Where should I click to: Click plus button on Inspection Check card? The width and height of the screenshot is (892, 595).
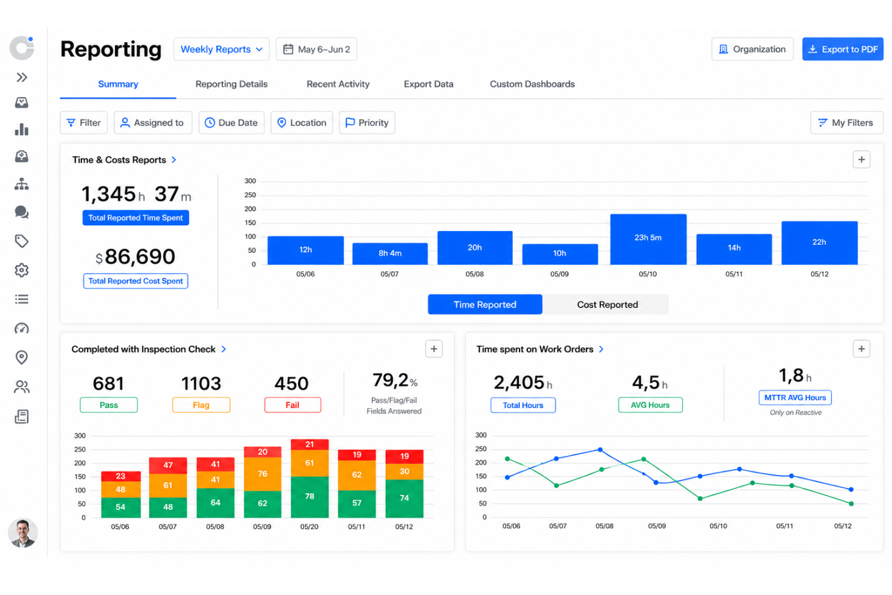click(x=434, y=349)
